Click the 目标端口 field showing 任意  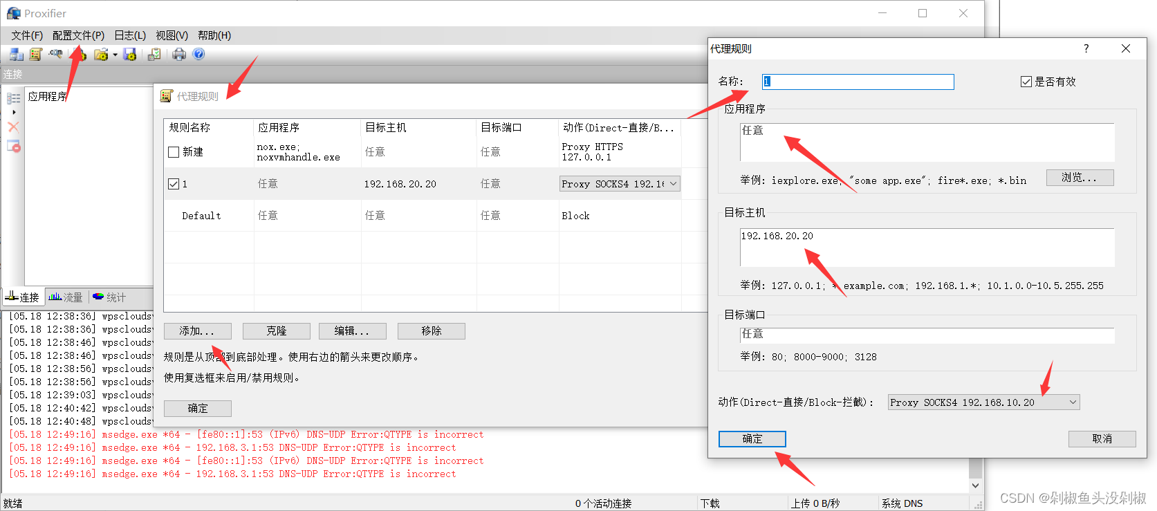[927, 335]
